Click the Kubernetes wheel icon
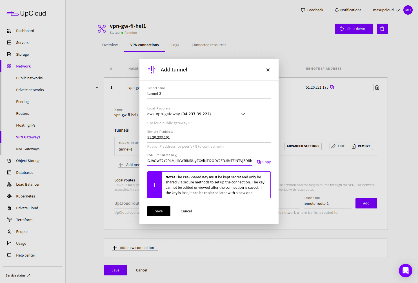418x283 pixels. coord(9,196)
